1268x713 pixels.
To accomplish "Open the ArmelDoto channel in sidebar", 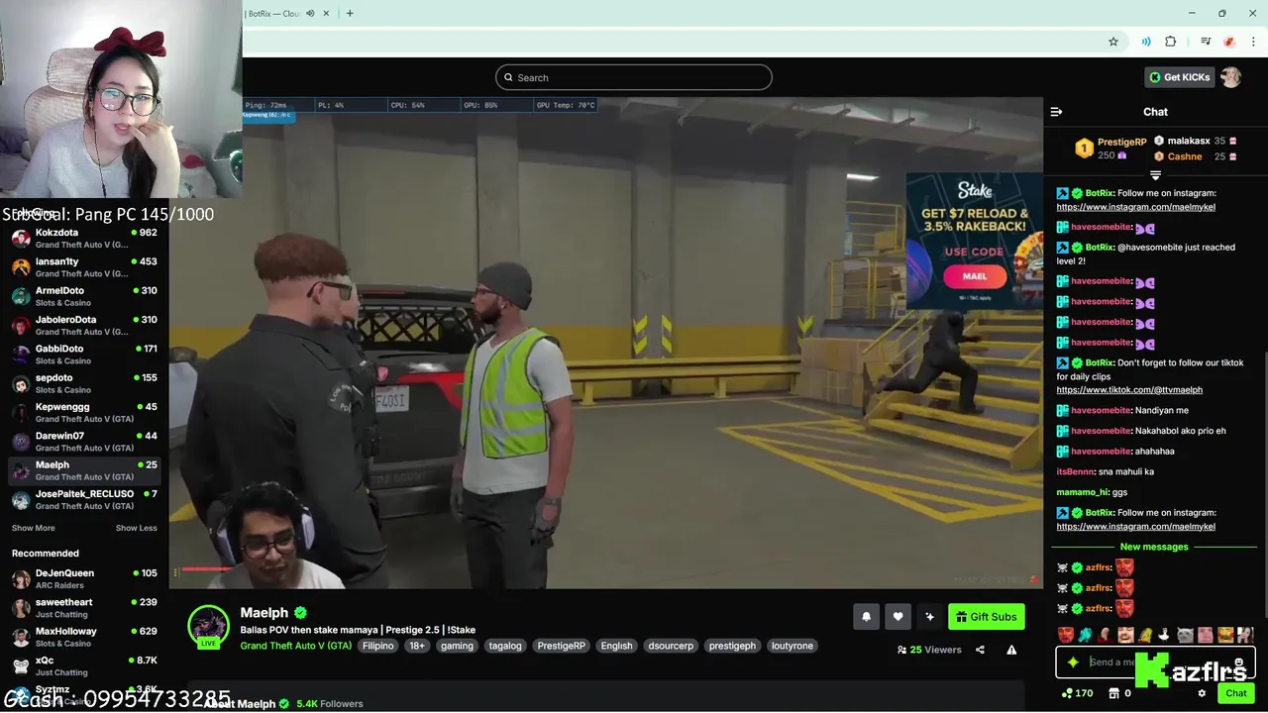I will 84,296.
